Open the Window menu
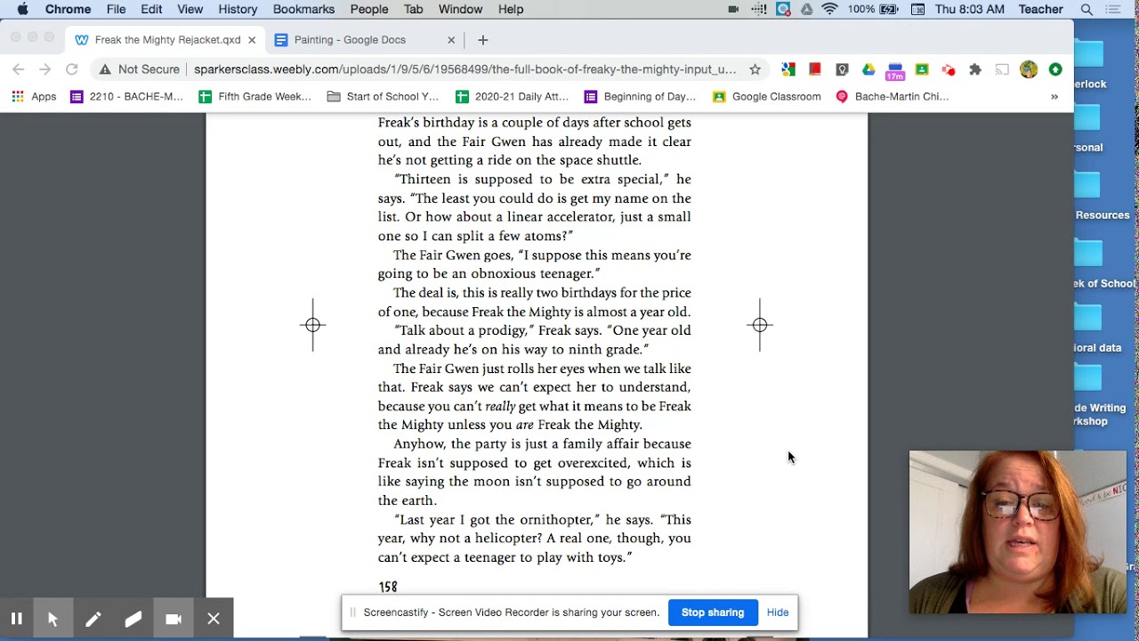Image resolution: width=1139 pixels, height=641 pixels. (x=460, y=9)
